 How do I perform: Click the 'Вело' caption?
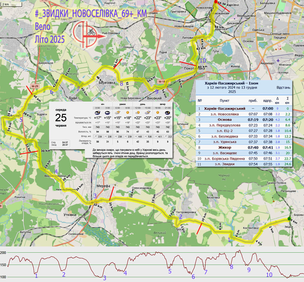coord(43,26)
